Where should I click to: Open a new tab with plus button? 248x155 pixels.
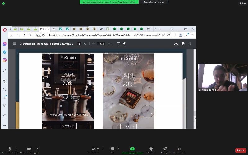pos(160,29)
